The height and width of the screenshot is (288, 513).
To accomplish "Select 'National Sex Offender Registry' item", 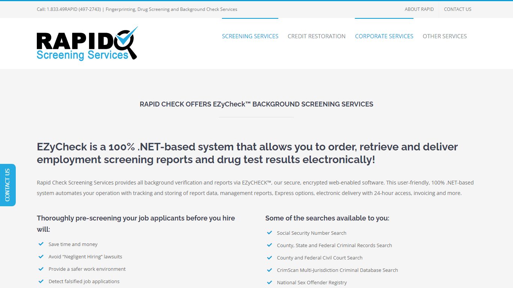I will click(x=312, y=282).
